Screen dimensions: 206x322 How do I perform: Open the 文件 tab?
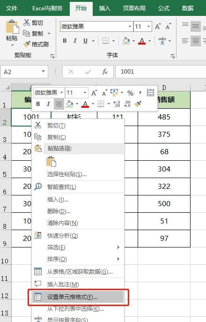click(12, 8)
